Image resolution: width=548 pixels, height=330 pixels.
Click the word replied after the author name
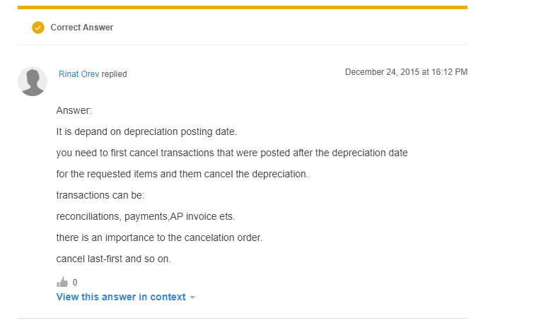pos(115,74)
